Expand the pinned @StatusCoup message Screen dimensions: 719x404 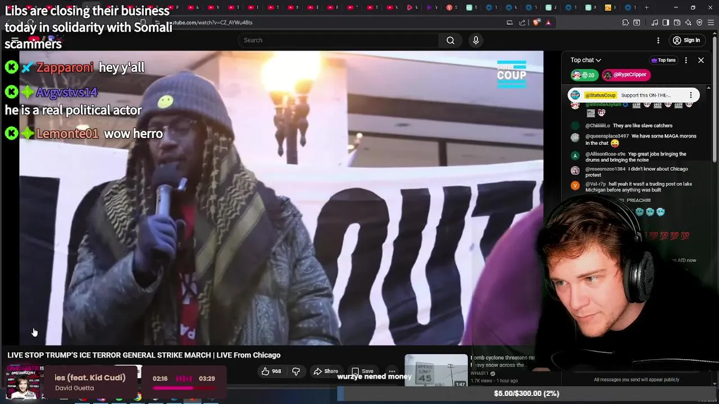tap(634, 95)
